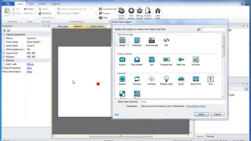This screenshot has width=251, height=141.
Task: Choose the Button form control
Action: (122, 61)
